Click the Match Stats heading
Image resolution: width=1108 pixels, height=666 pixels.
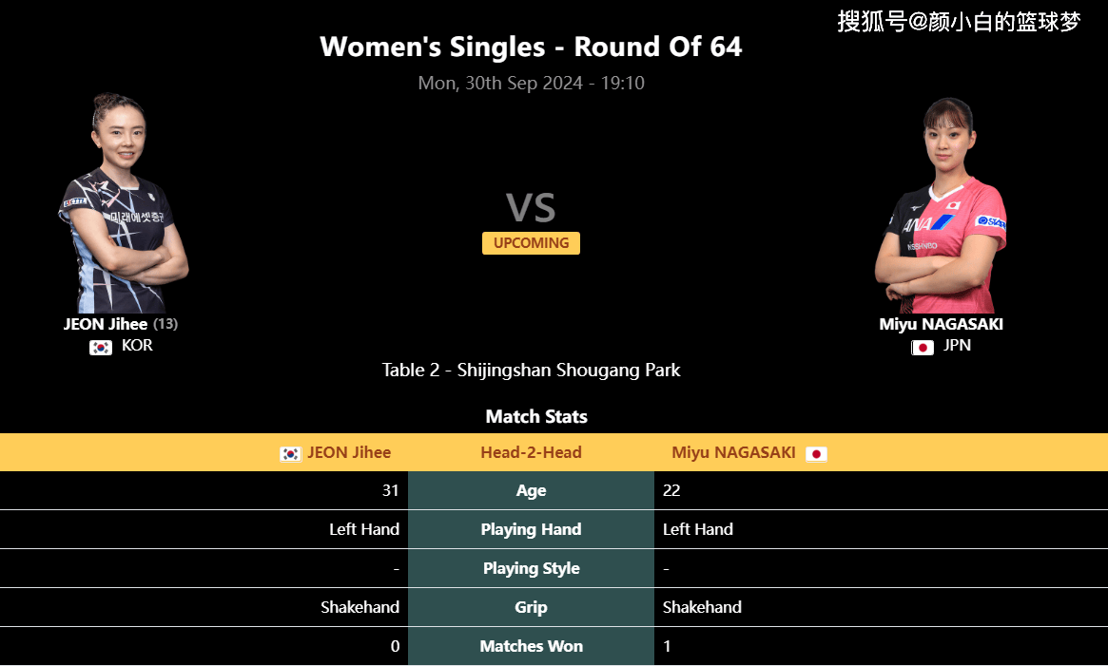pyautogui.click(x=536, y=417)
